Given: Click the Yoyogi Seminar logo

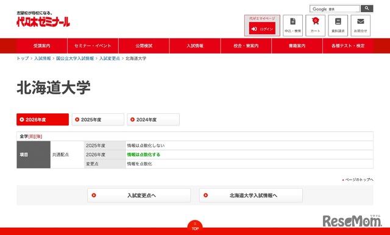Looking at the screenshot, I should (x=43, y=19).
